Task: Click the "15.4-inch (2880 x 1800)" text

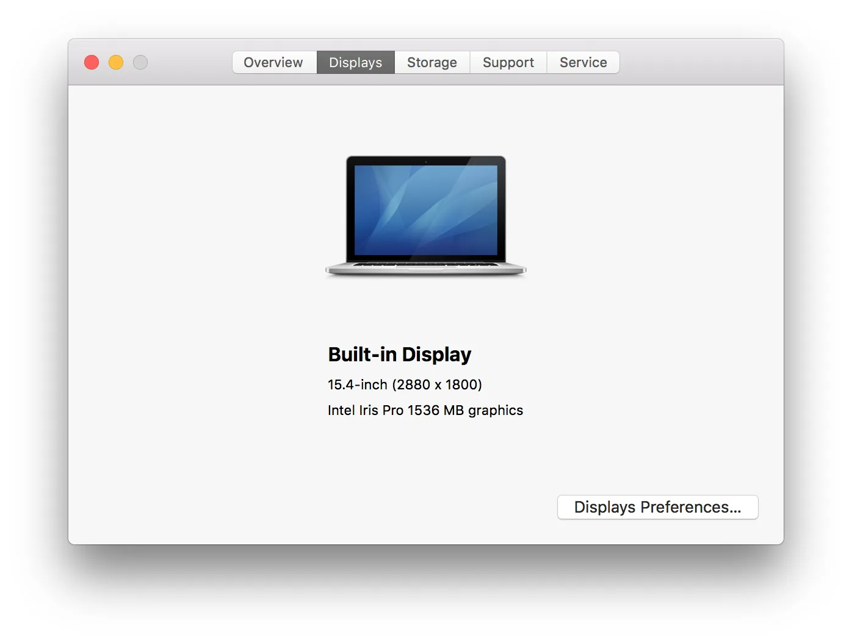Action: (x=405, y=384)
